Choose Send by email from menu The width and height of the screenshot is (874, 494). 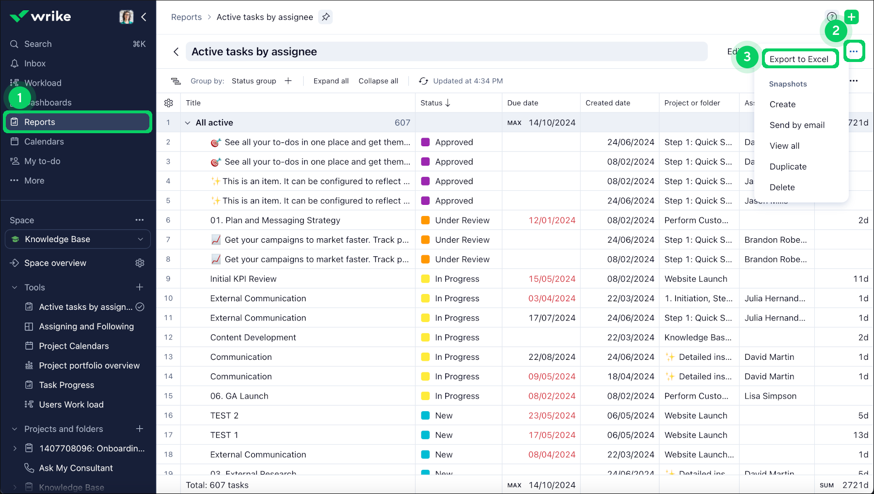[797, 125]
